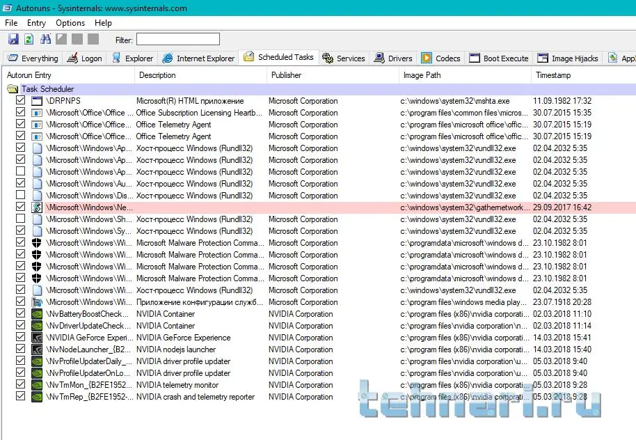Click the icon of NvProfileUpdaterDaily row
Image resolution: width=636 pixels, height=440 pixels.
point(37,361)
